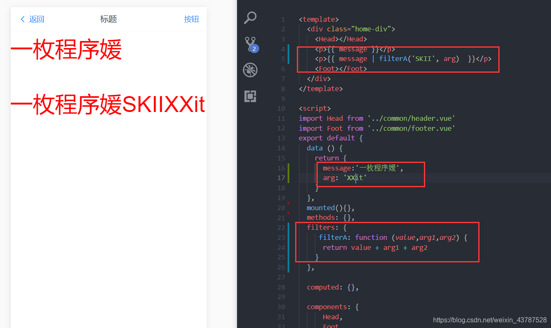Viewport: 551px width, 328px height.
Task: Click the </template> closing tag on line 8
Action: tap(321, 89)
